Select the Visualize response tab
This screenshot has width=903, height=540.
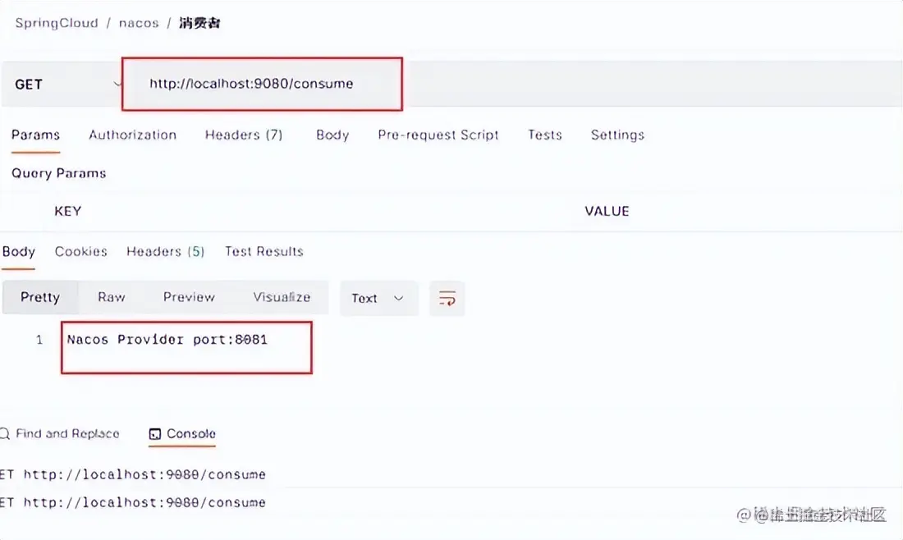point(282,297)
